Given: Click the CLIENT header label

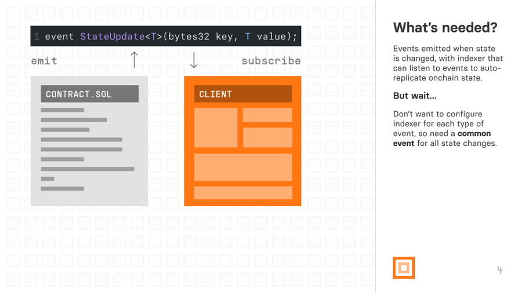Looking at the screenshot, I should pos(243,94).
